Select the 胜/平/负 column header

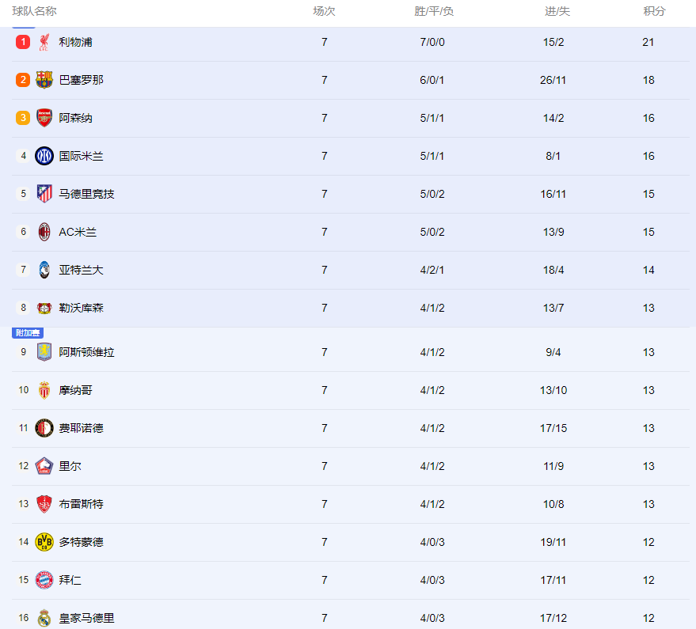(434, 11)
